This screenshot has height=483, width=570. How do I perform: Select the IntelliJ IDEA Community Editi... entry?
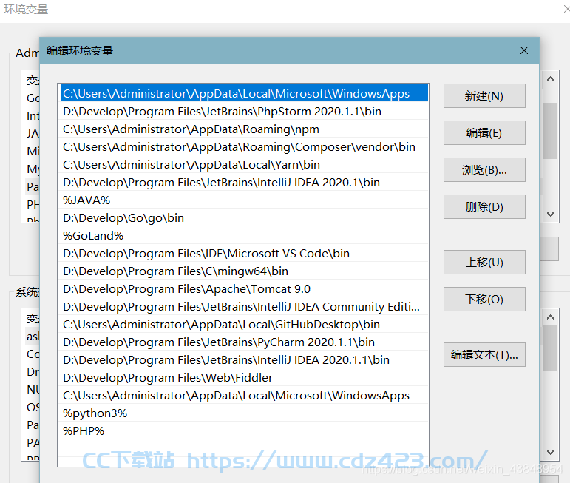point(243,307)
